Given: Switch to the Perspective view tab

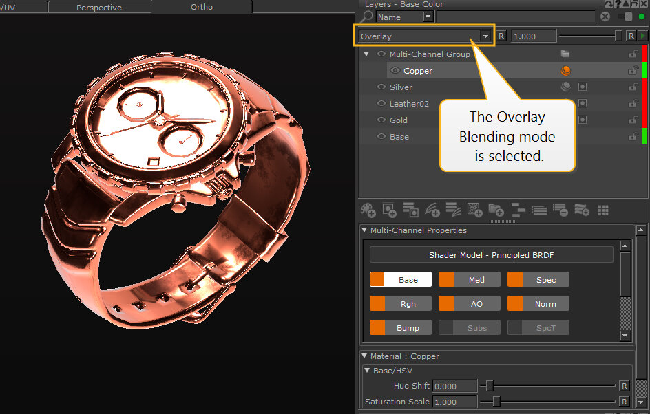Looking at the screenshot, I should (x=99, y=8).
